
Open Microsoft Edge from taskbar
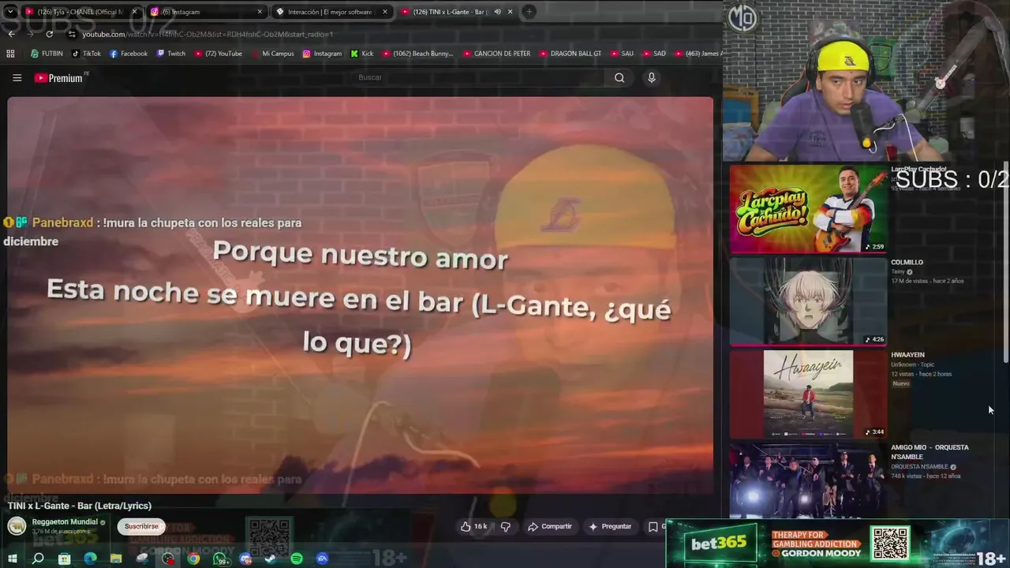(x=90, y=559)
